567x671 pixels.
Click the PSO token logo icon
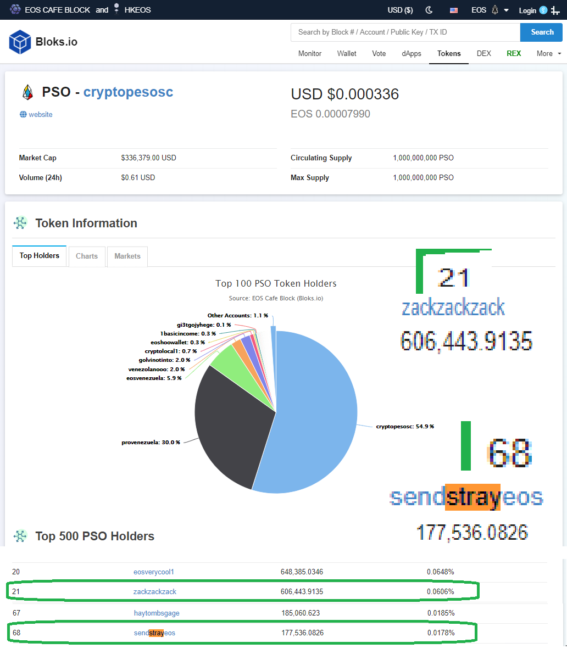(x=27, y=92)
